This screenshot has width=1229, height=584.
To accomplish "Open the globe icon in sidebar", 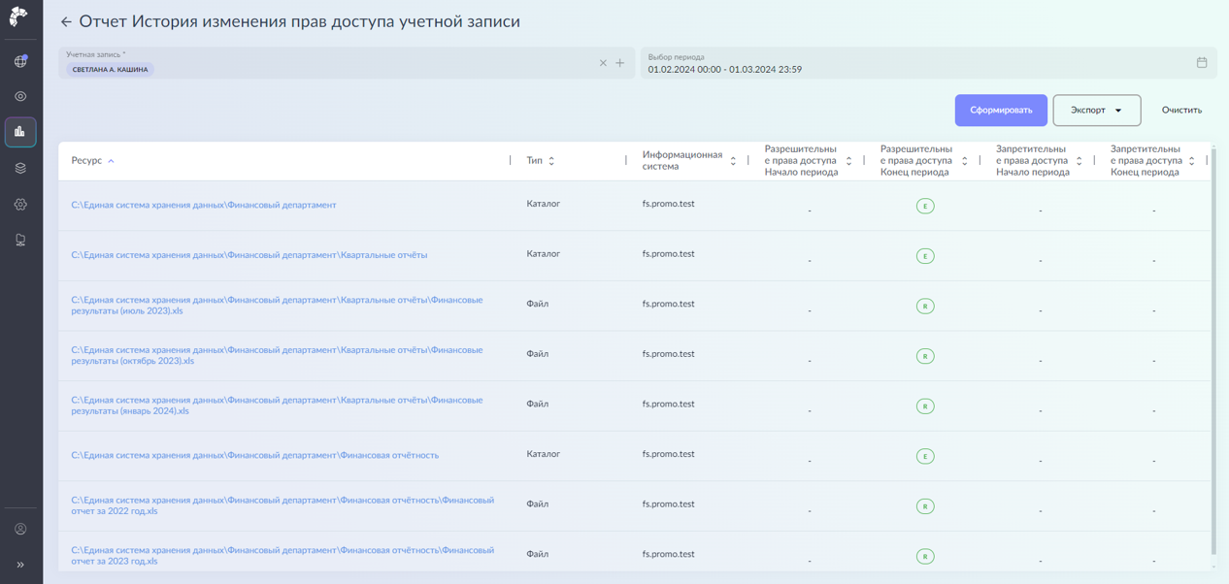I will pyautogui.click(x=20, y=61).
